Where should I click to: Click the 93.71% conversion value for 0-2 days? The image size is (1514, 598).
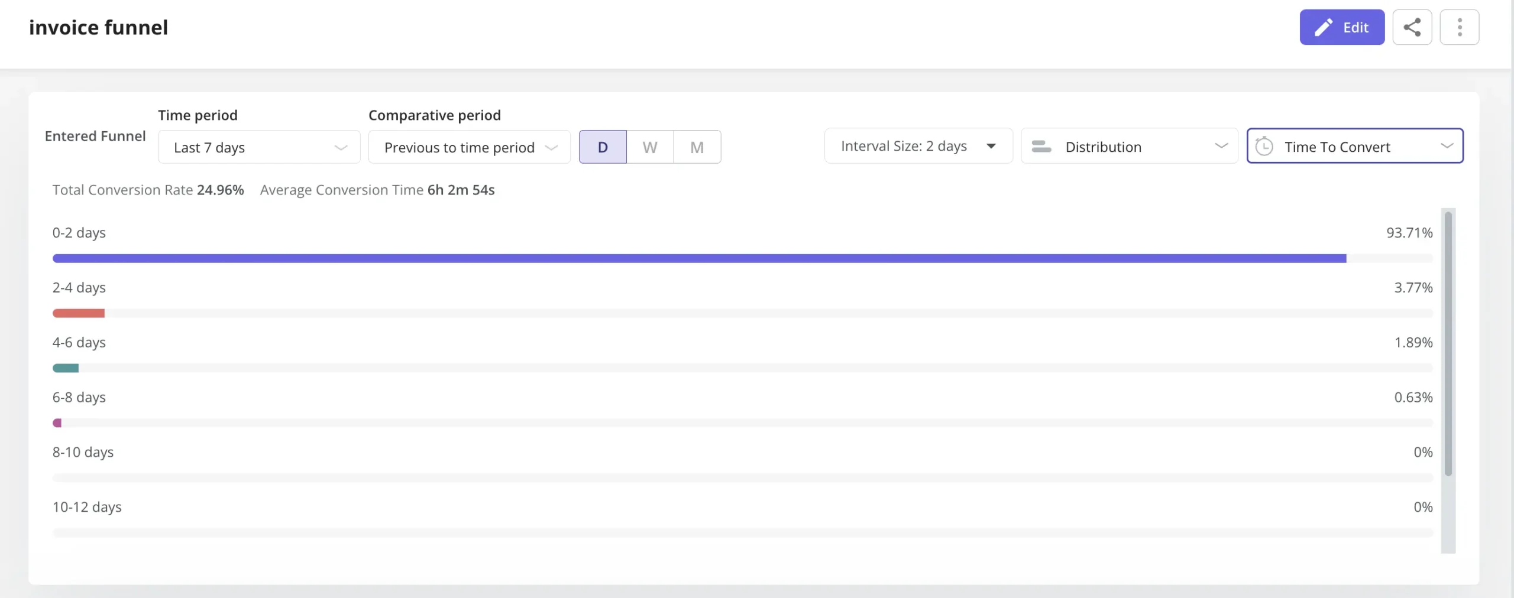point(1409,232)
